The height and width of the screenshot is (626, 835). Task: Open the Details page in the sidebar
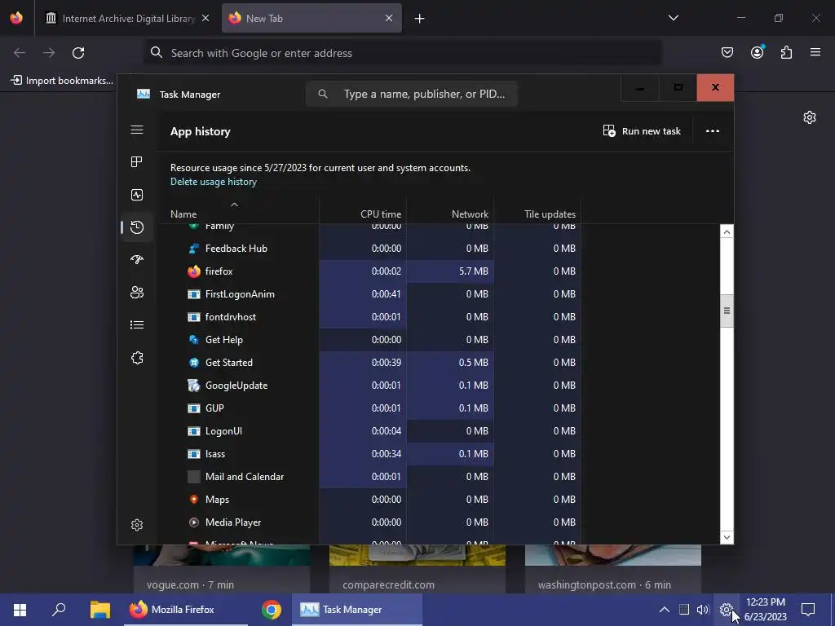137,324
